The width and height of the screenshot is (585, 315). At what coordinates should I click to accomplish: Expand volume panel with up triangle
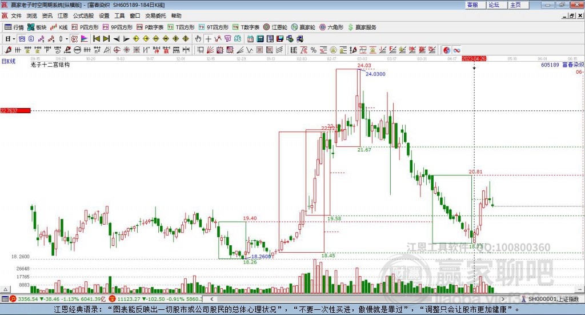5,289
